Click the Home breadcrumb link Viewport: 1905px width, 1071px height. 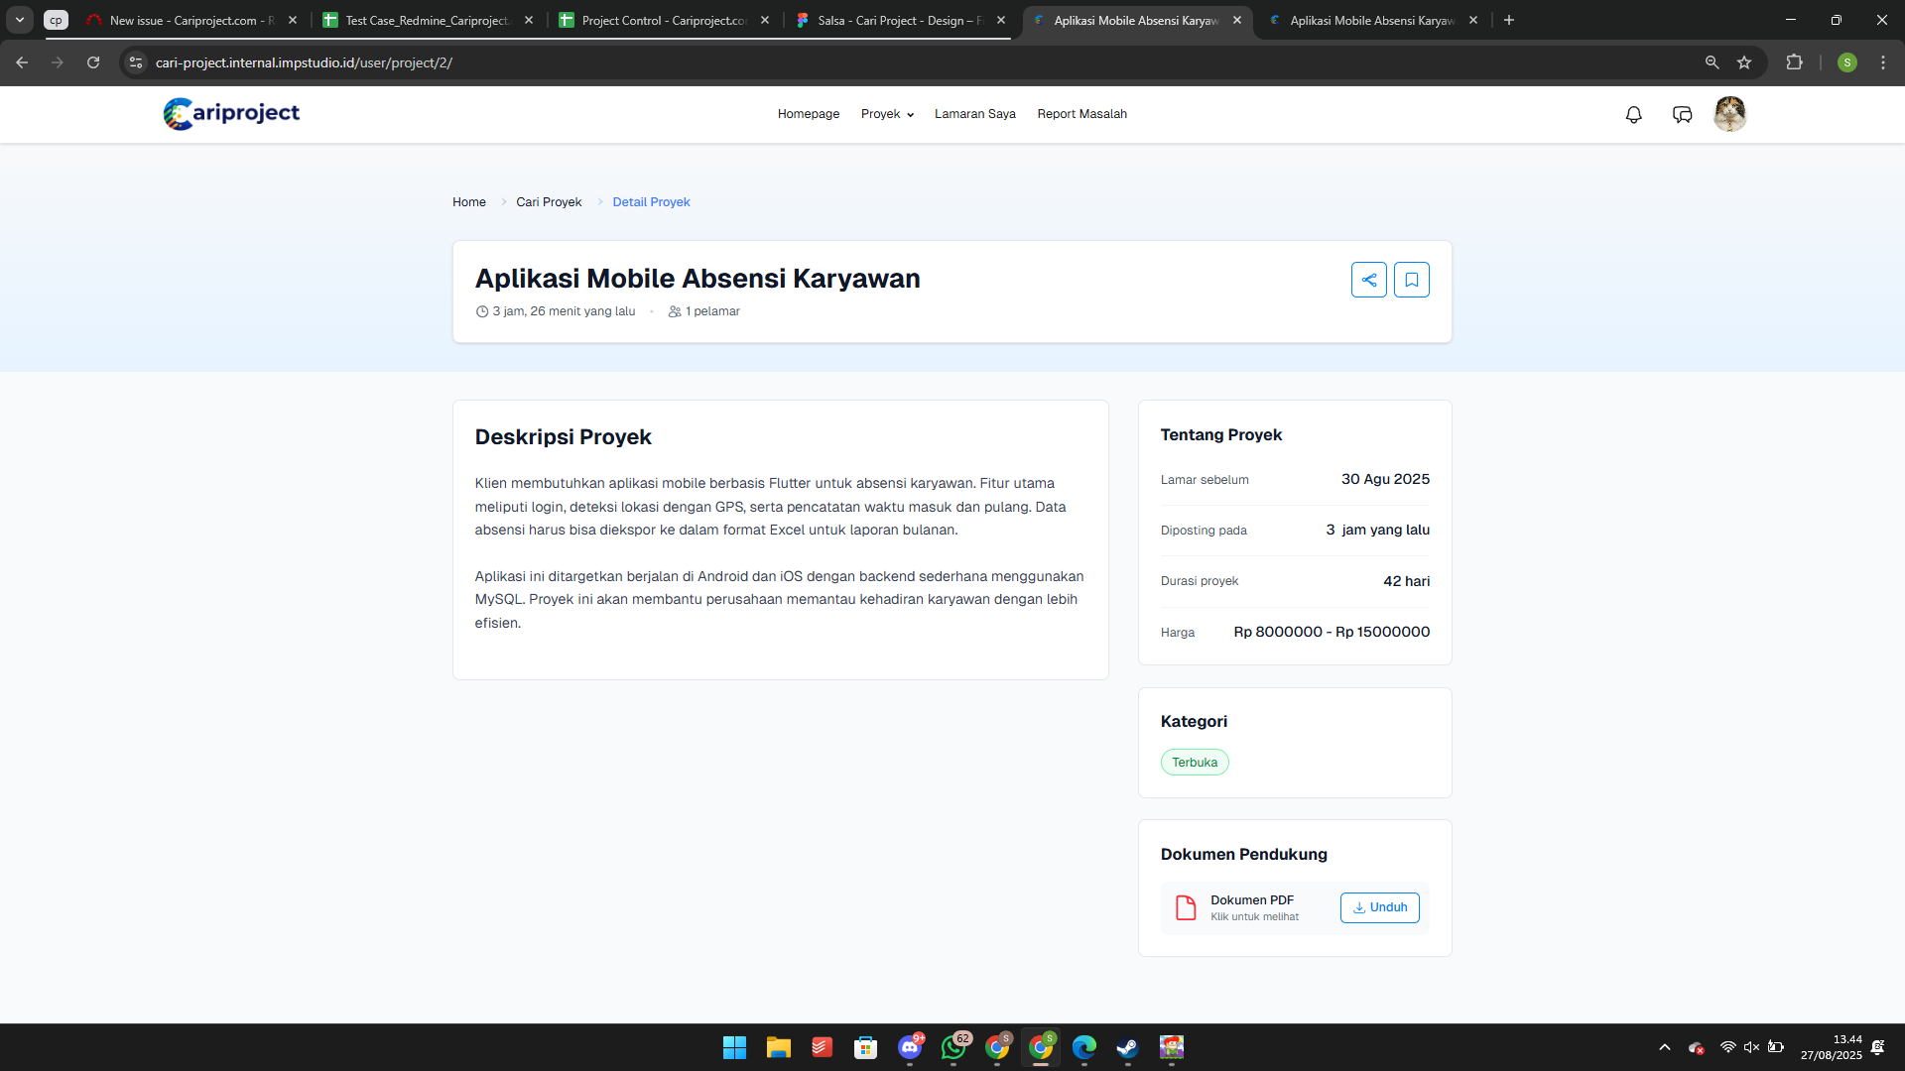click(x=468, y=202)
